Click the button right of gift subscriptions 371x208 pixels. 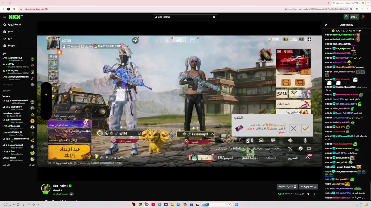tap(308, 187)
